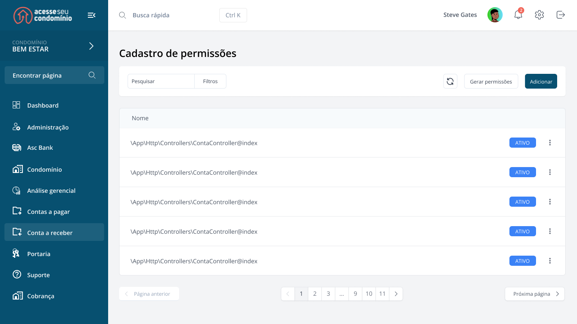This screenshot has height=324, width=577.
Task: Click the Steve Gates user name
Action: tap(460, 15)
